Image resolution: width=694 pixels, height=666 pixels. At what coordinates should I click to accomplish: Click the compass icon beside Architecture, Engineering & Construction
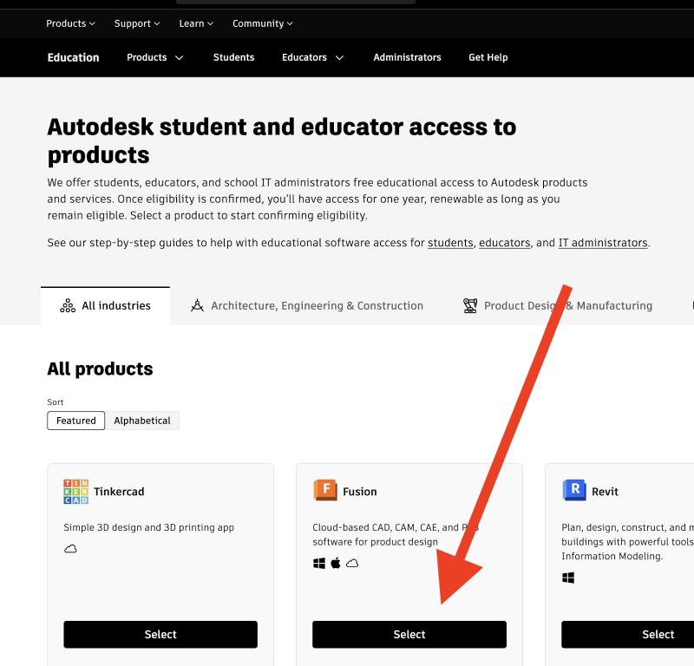tap(197, 305)
